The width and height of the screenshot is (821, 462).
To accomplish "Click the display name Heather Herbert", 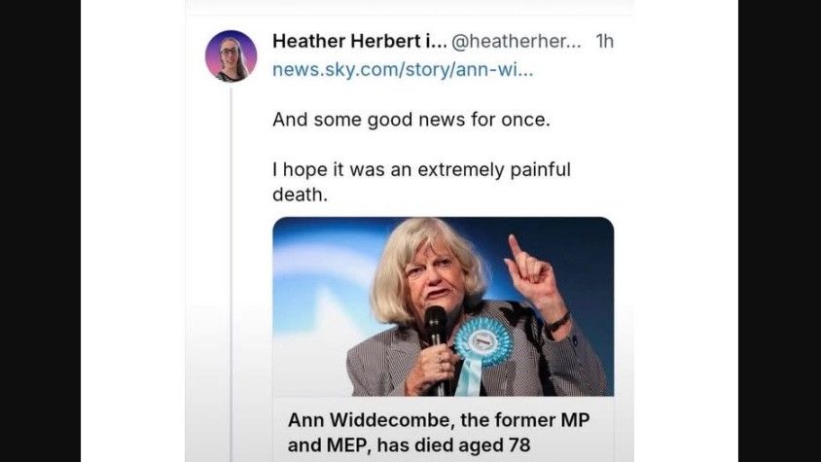I will pos(360,42).
